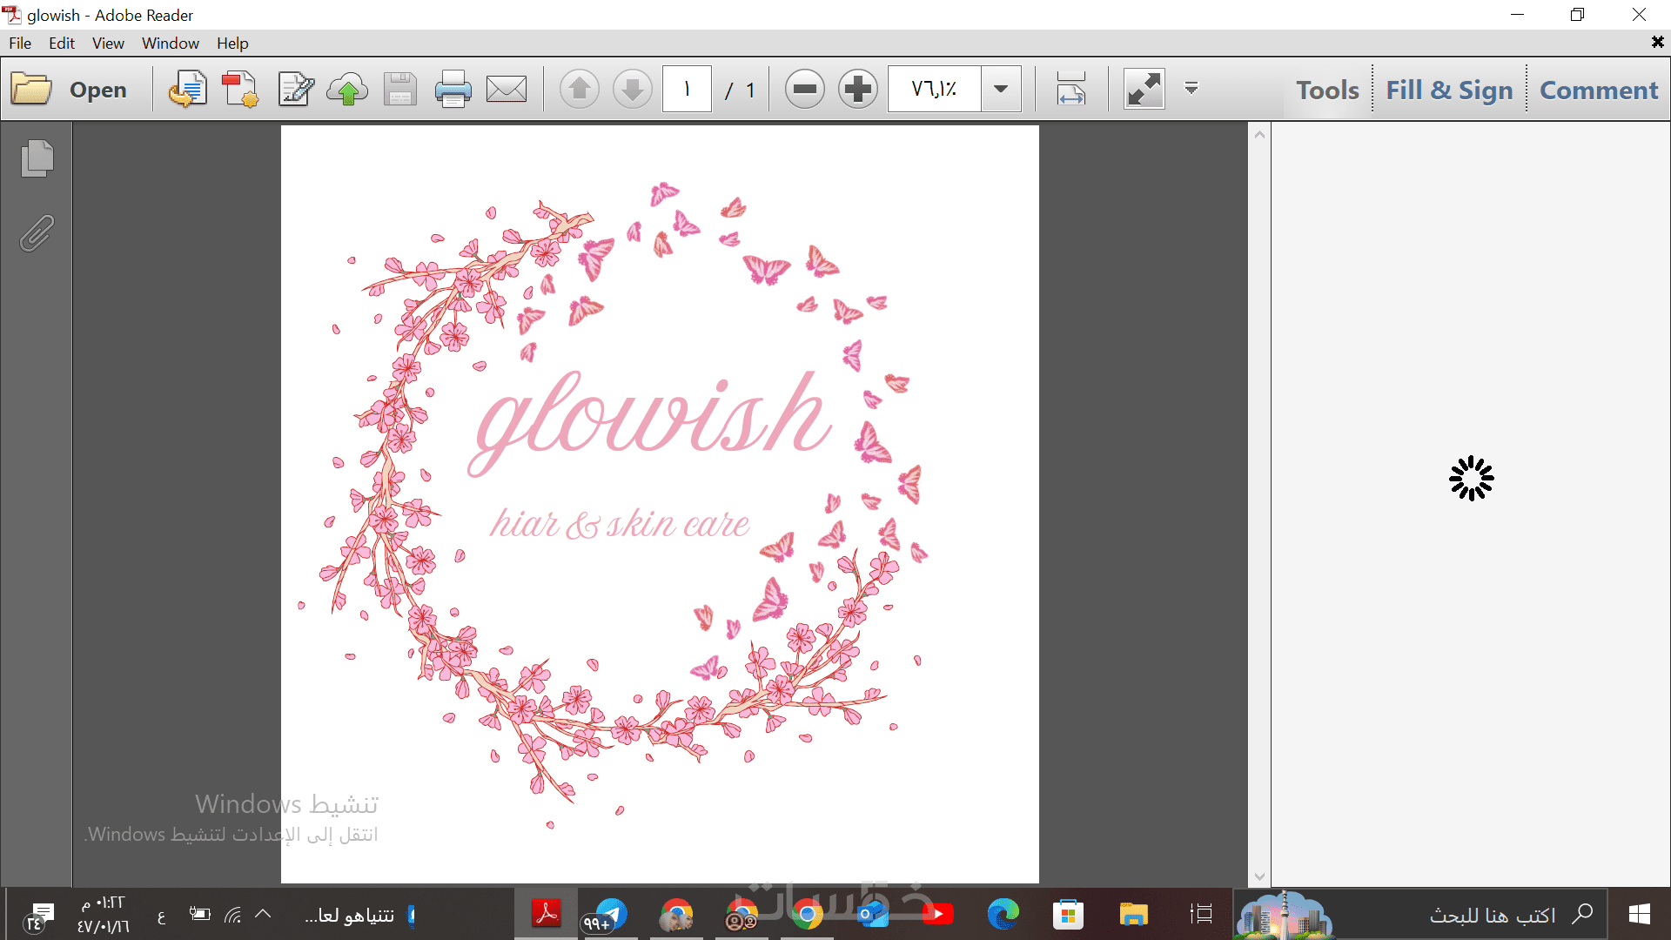Screen dimensions: 1671x940
Task: Open the attachments paperclip panel
Action: click(37, 233)
